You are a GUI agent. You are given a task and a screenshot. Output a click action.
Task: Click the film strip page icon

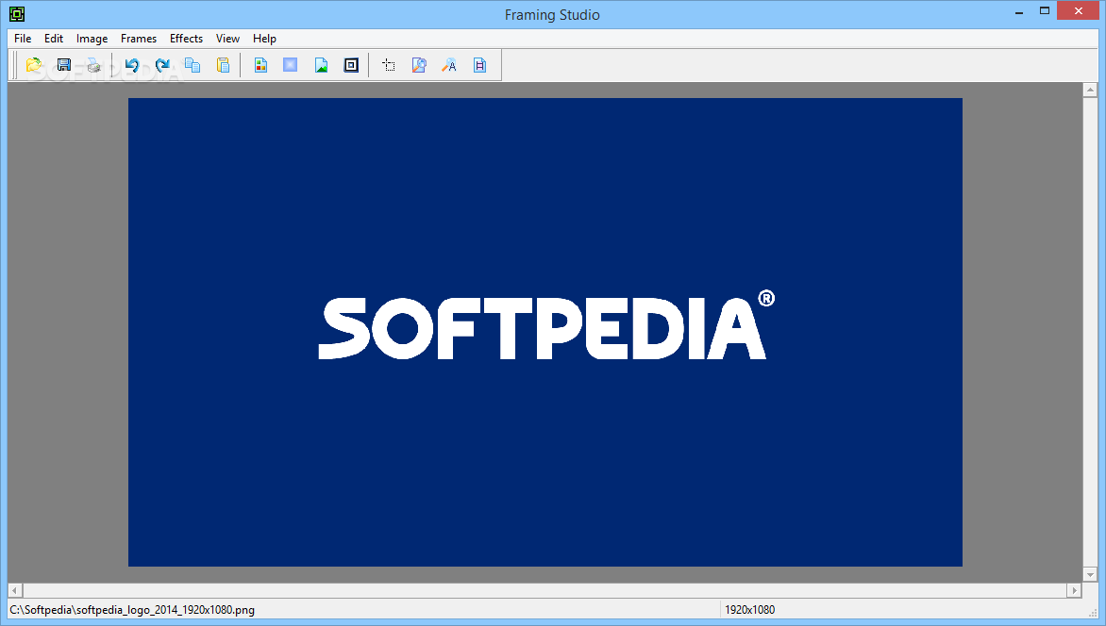[x=479, y=65]
